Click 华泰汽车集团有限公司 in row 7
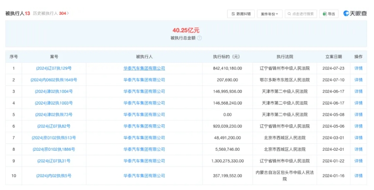The image size is (374, 190). 144,138
